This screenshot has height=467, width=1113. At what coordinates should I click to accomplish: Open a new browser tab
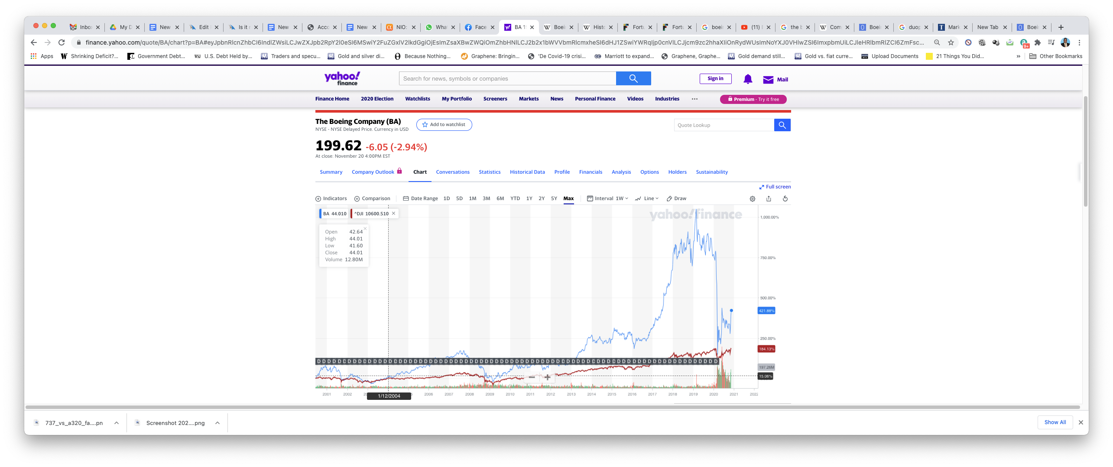[1061, 27]
